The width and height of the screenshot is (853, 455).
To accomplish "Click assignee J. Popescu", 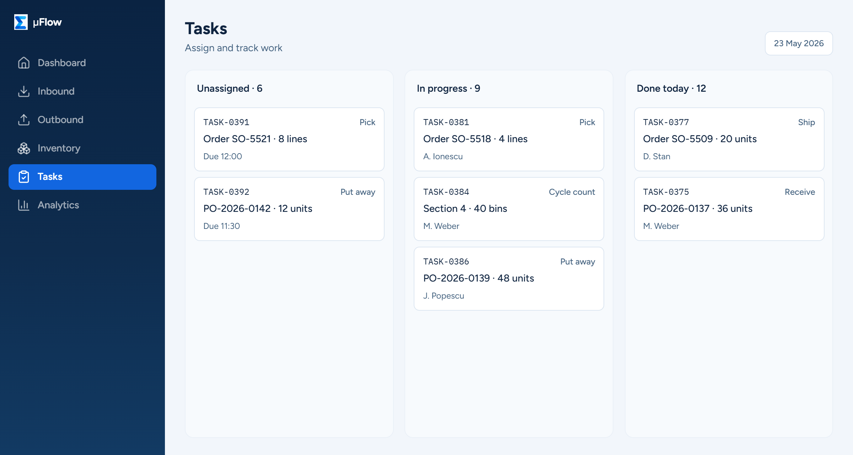I will tap(444, 296).
